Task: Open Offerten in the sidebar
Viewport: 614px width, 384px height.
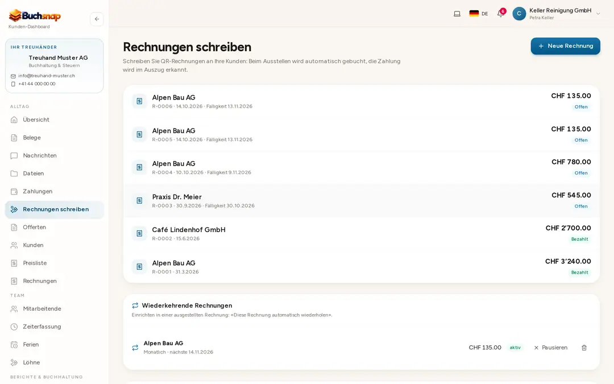Action: (x=55, y=227)
